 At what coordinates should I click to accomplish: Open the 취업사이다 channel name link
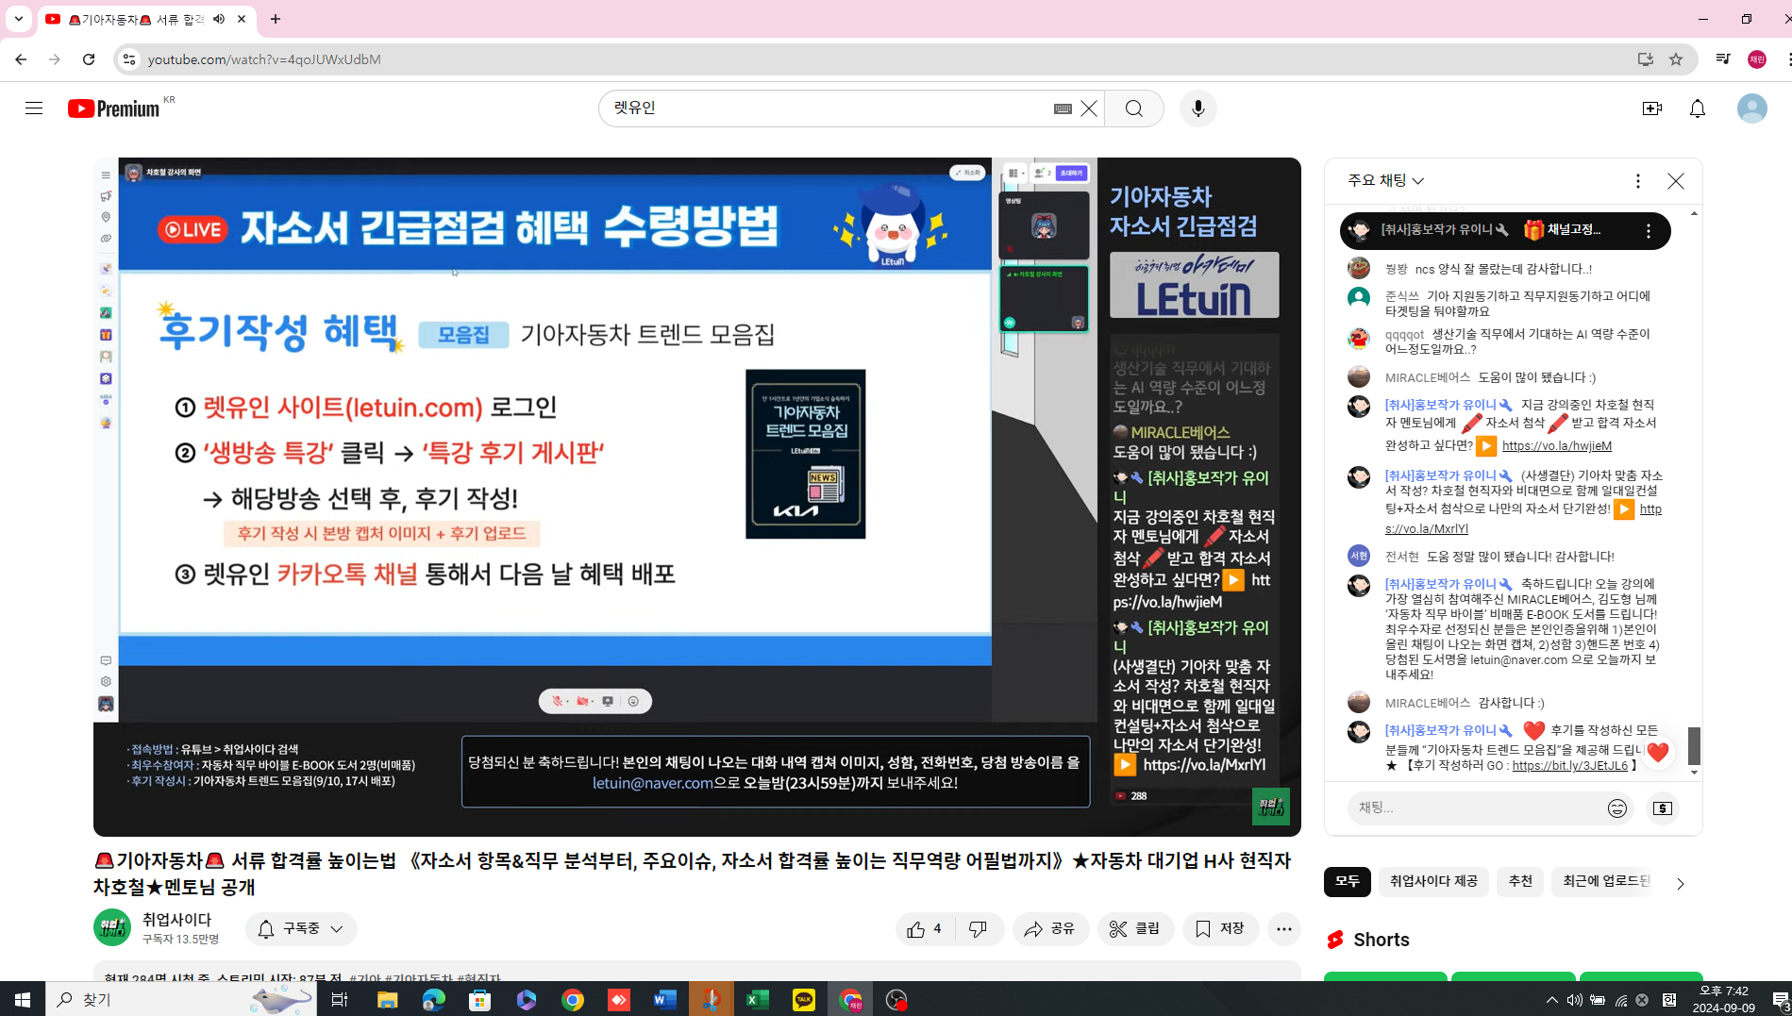(x=176, y=920)
